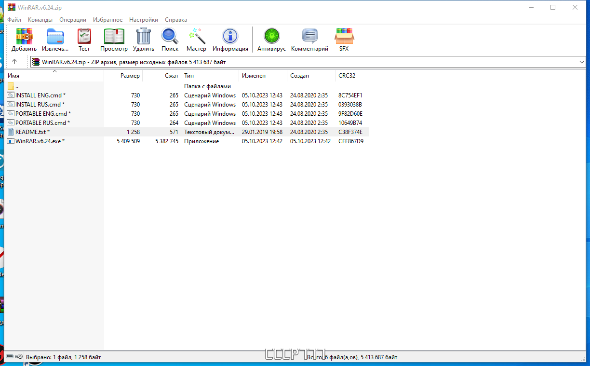The image size is (590, 366).
Task: Select WinRAR.v6.24.exe in file list
Action: [x=39, y=141]
